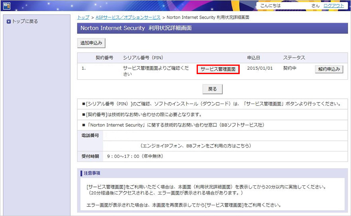The width and height of the screenshot is (351, 216).
Task: Click the EDION logo icon in header
Action: click(x=7, y=6)
